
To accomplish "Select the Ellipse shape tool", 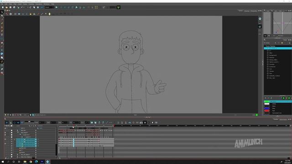I will pyautogui.click(x=2, y=39).
